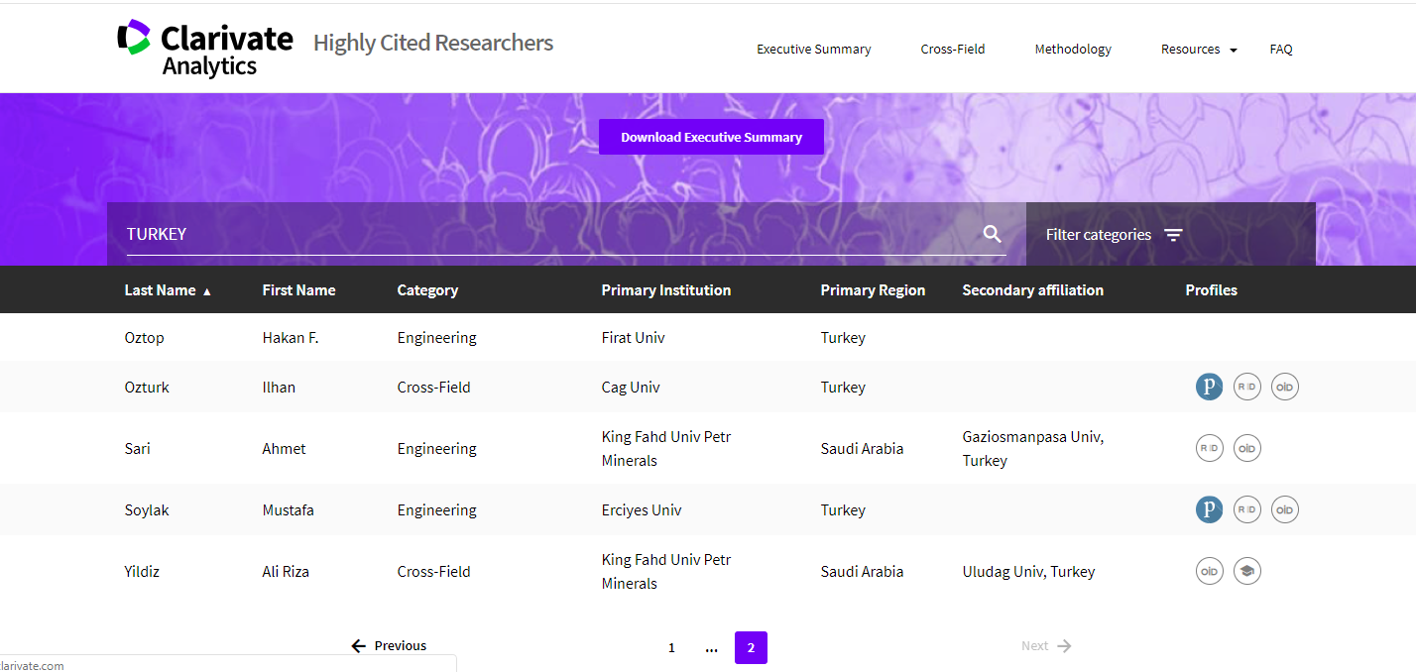
Task: Open the Cross-Field menu item
Action: [952, 49]
